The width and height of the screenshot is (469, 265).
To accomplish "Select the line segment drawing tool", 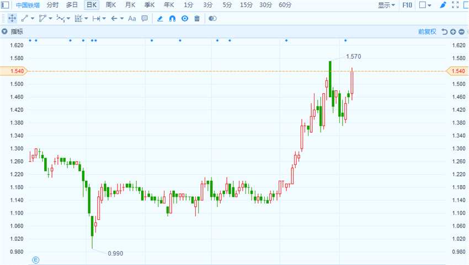I will point(24,19).
